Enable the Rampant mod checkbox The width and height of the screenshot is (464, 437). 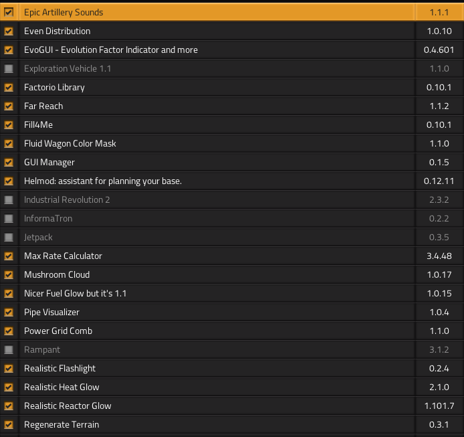[x=9, y=349]
